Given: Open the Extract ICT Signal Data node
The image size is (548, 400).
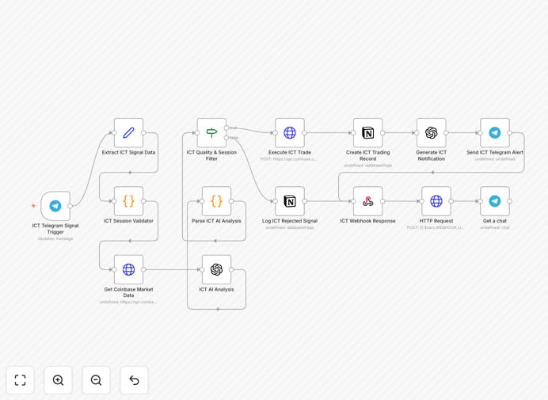Looking at the screenshot, I should pos(128,133).
